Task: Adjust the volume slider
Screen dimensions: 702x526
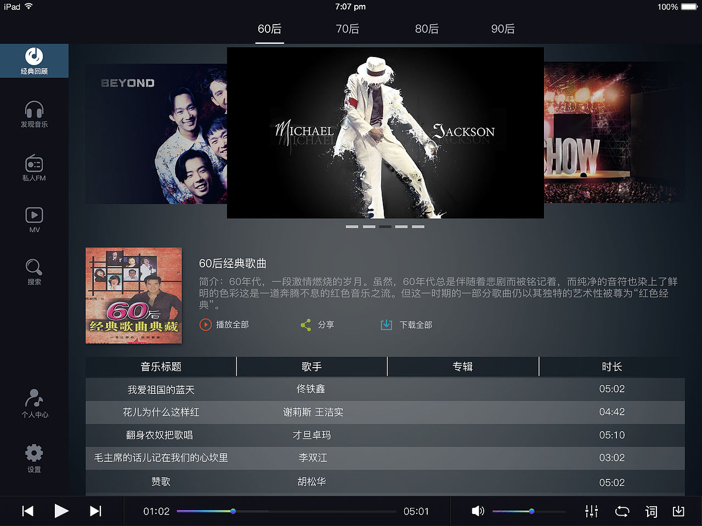Action: pyautogui.click(x=530, y=511)
